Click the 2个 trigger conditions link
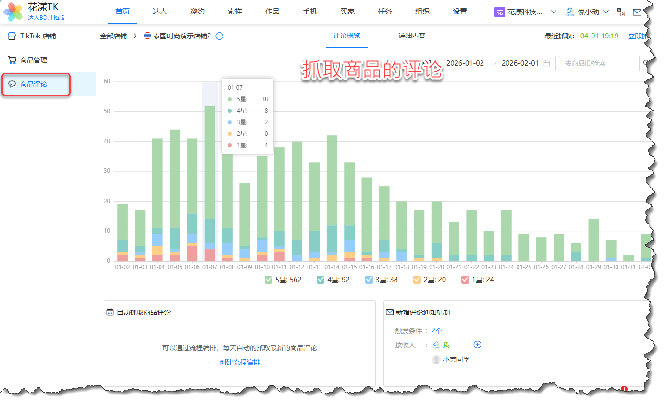666x406 pixels. coord(436,331)
